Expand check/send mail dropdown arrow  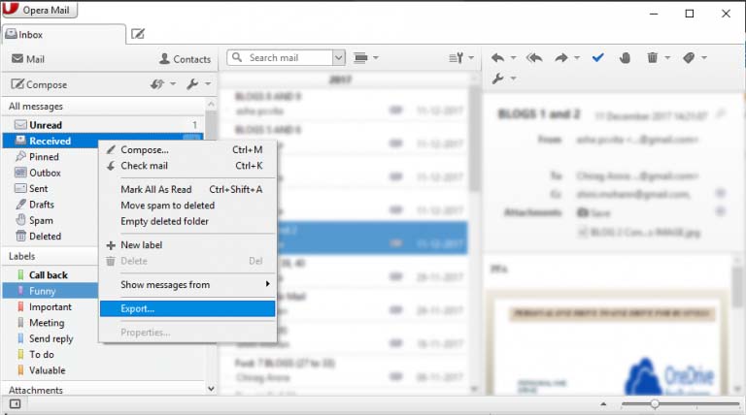click(x=173, y=84)
